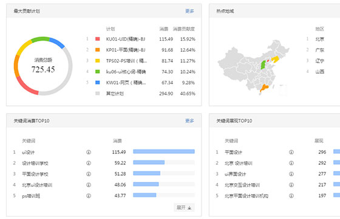Click consumption bar for ui设计 keyword
The image size is (340, 219).
pyautogui.click(x=164, y=151)
